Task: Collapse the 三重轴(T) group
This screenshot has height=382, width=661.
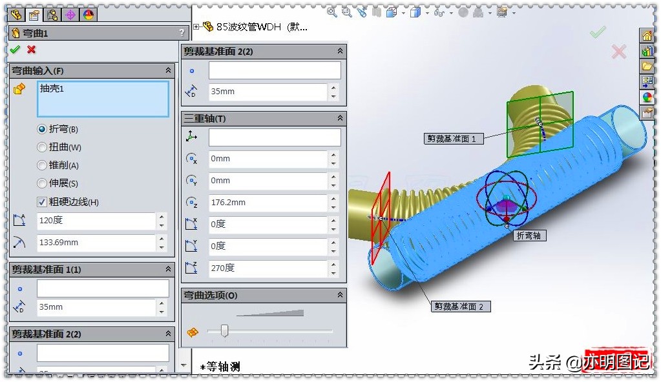Action: [x=340, y=119]
